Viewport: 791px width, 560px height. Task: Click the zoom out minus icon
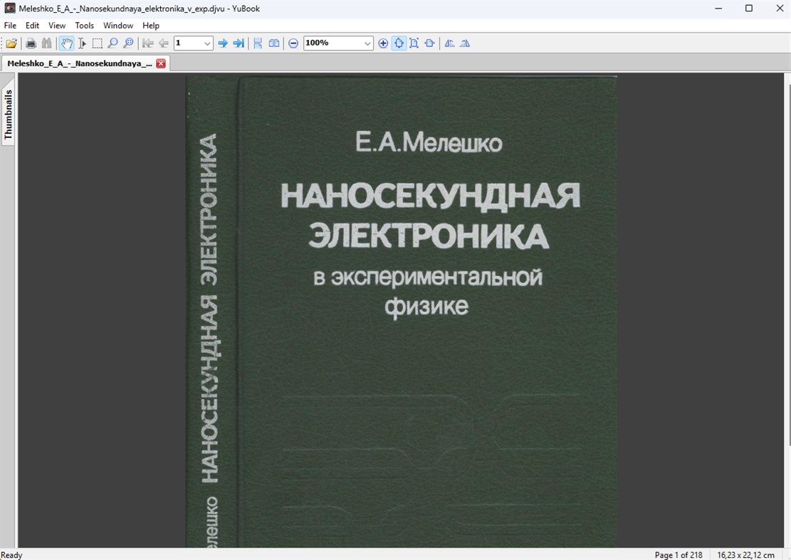[x=293, y=43]
